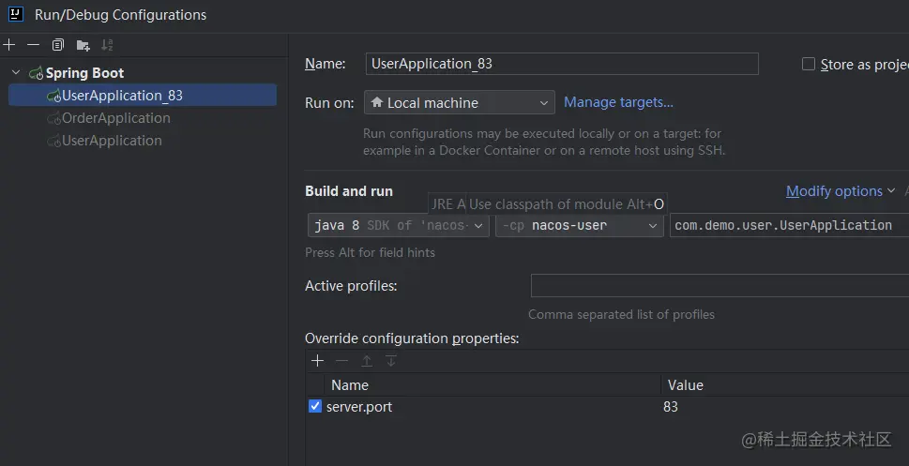Viewport: 909px width, 466px height.
Task: Collapse the Spring Boot tree node
Action: coord(16,72)
